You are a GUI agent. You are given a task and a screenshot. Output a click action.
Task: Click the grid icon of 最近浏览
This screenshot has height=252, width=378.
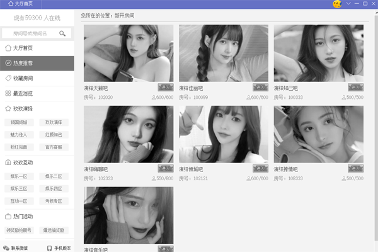coord(8,93)
